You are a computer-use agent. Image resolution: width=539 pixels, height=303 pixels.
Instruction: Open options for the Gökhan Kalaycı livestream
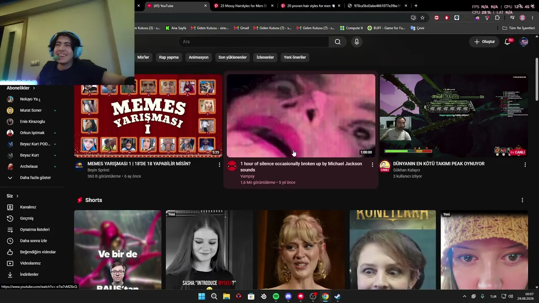[x=525, y=165]
